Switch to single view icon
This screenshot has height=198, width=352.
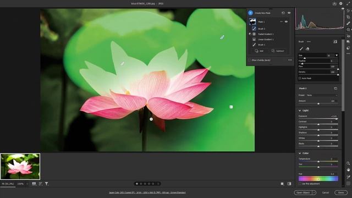point(282,184)
